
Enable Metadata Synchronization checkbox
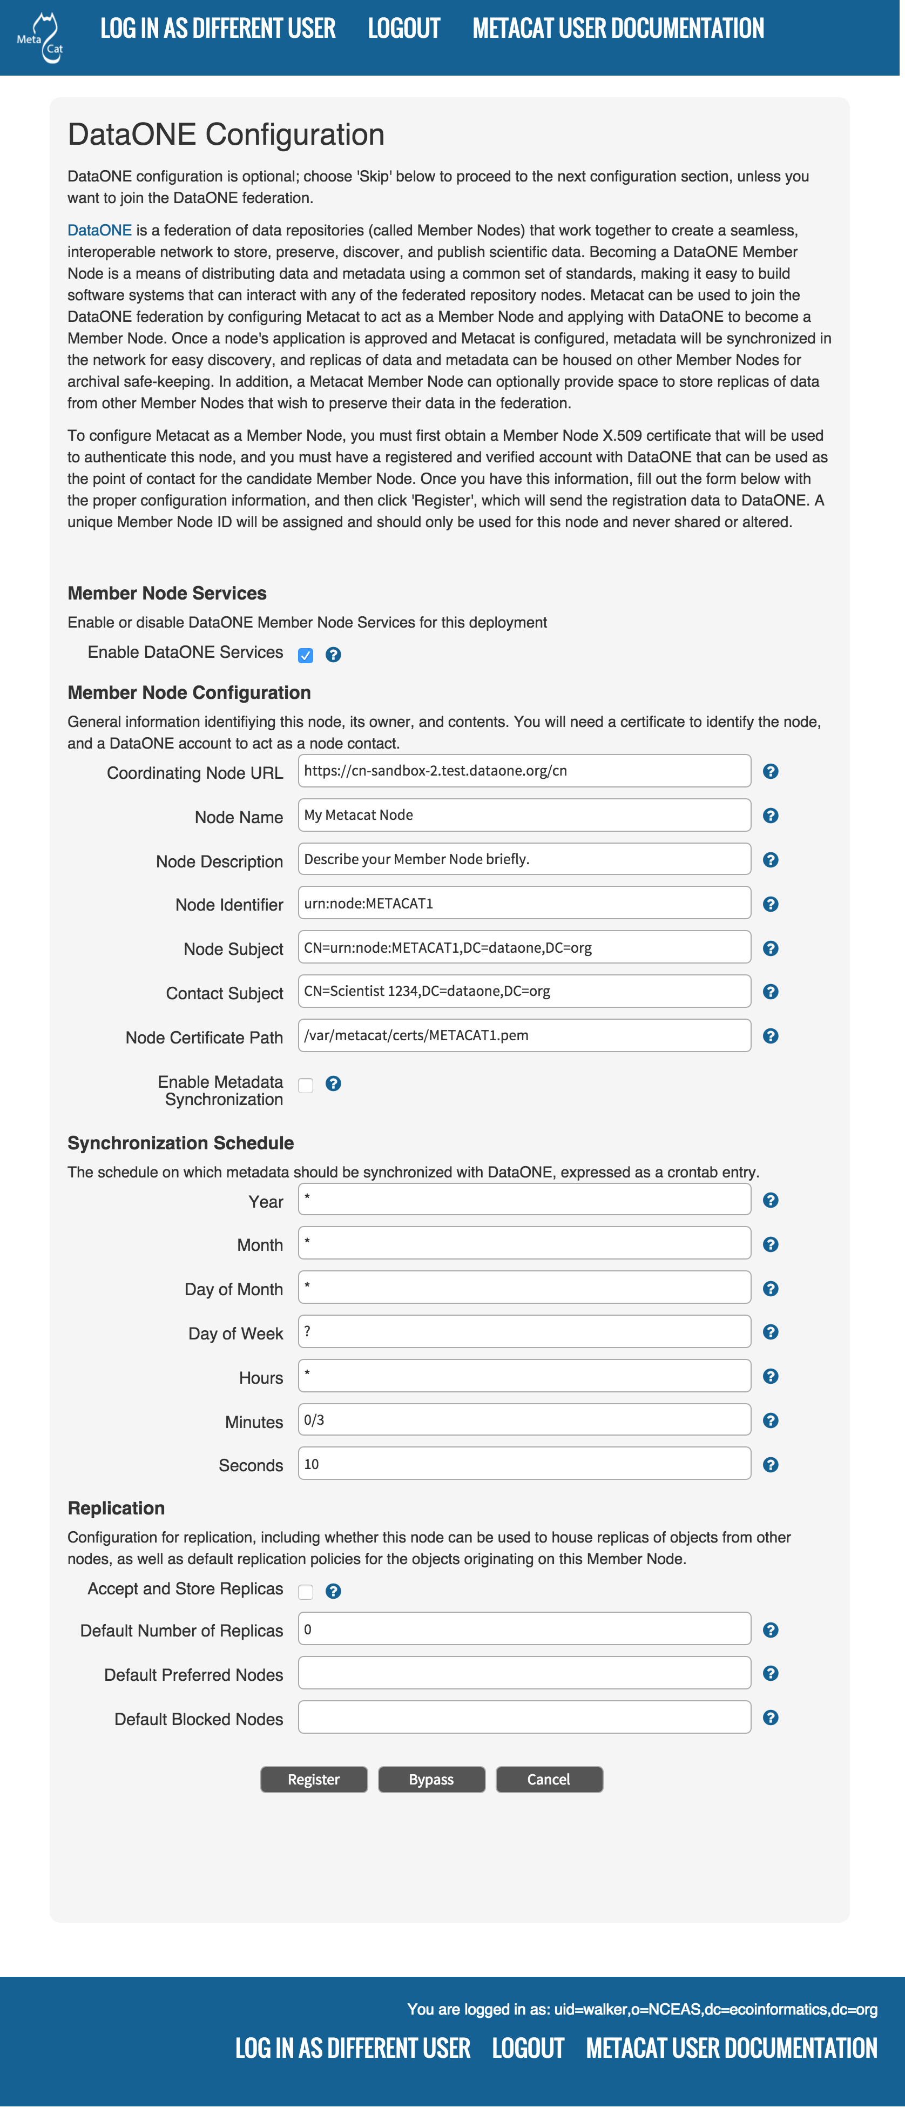tap(306, 1086)
